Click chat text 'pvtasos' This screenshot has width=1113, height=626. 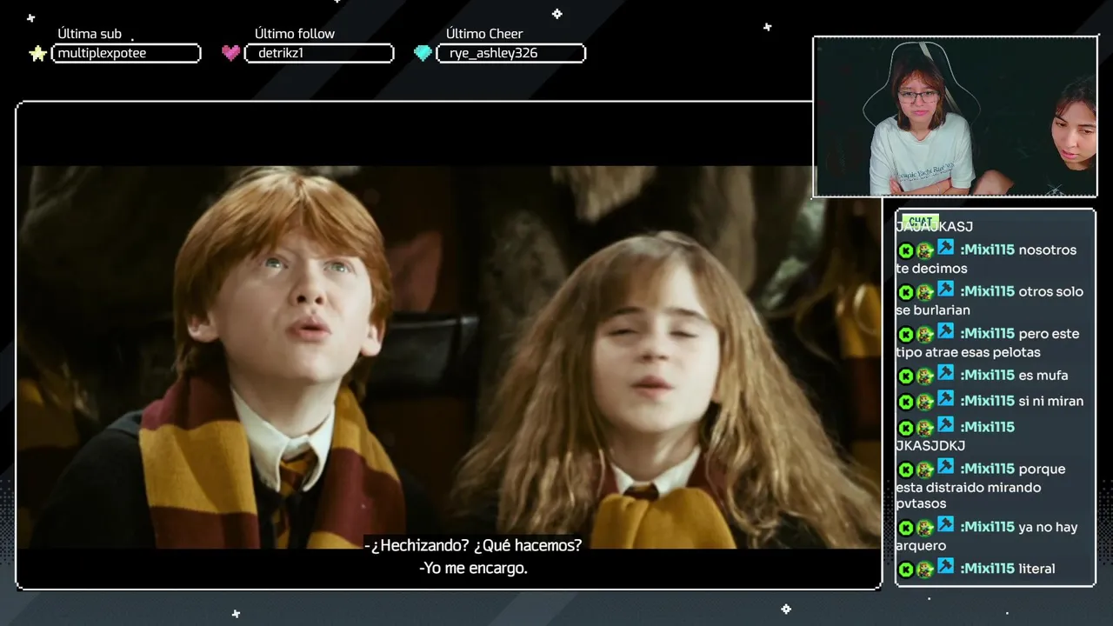(x=921, y=504)
